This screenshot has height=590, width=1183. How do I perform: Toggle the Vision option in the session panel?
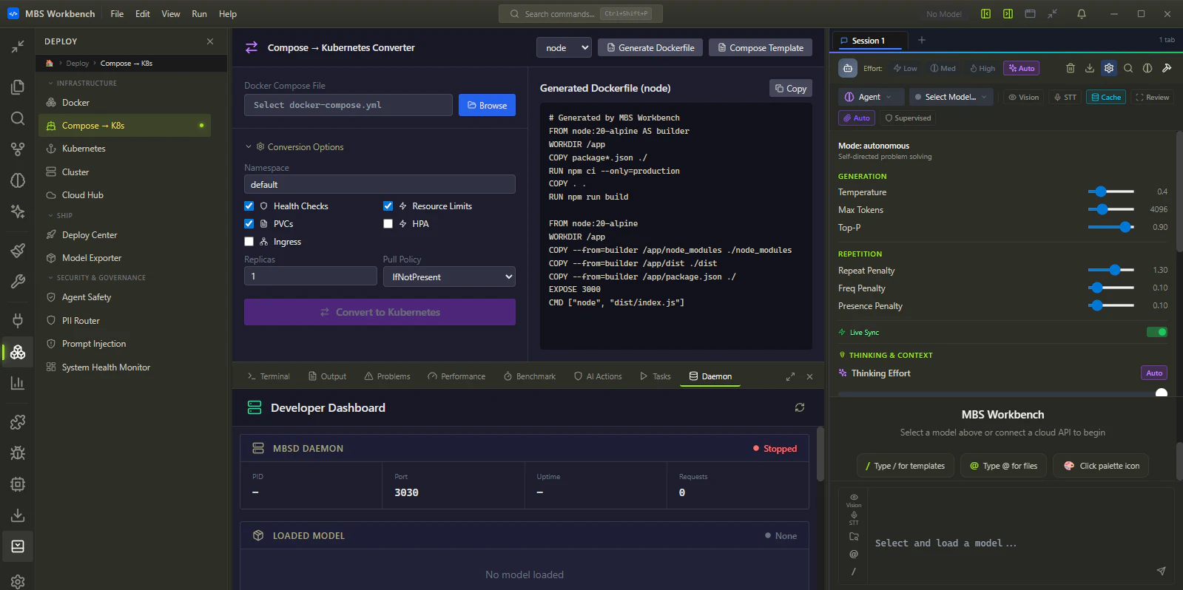point(1023,97)
